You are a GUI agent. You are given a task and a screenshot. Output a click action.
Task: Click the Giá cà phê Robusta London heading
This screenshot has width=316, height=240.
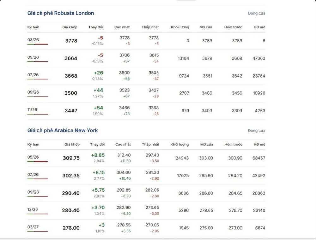(x=60, y=13)
